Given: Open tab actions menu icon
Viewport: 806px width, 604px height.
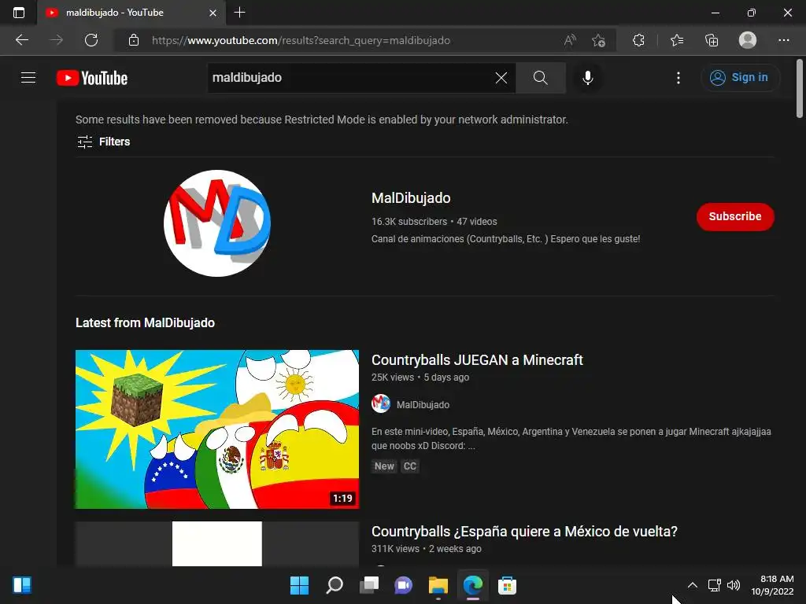Looking at the screenshot, I should click(19, 13).
